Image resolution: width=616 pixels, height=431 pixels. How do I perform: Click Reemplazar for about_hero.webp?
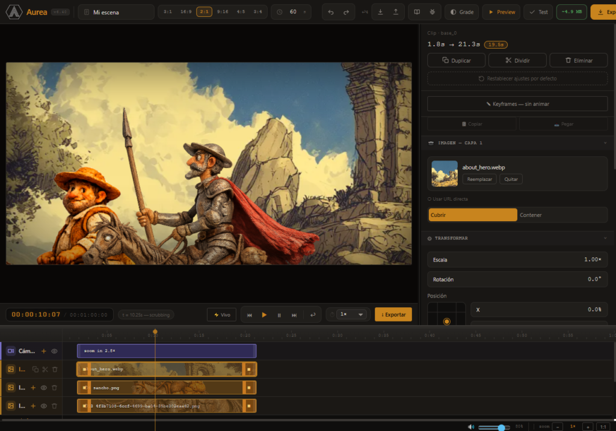[x=479, y=179]
